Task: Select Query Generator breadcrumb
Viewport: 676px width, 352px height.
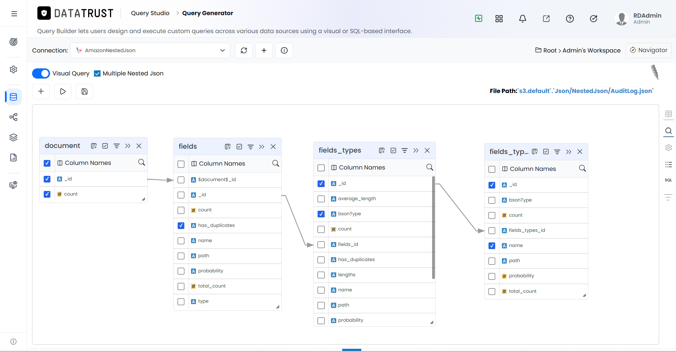Action: click(208, 13)
